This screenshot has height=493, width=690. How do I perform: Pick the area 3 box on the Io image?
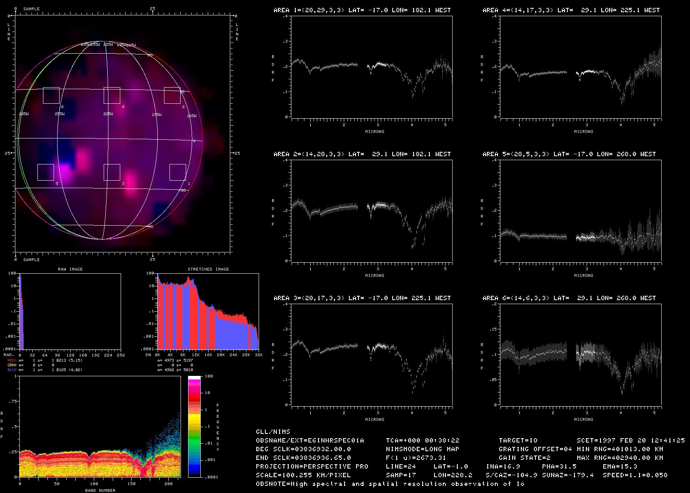coord(112,172)
